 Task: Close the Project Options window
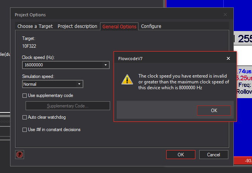tap(225, 15)
